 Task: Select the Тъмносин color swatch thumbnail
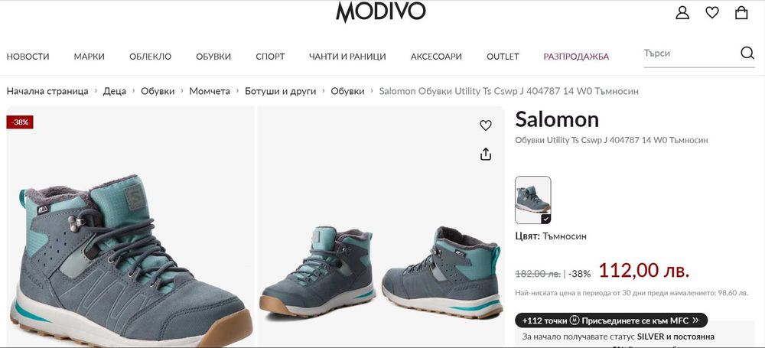click(x=532, y=200)
